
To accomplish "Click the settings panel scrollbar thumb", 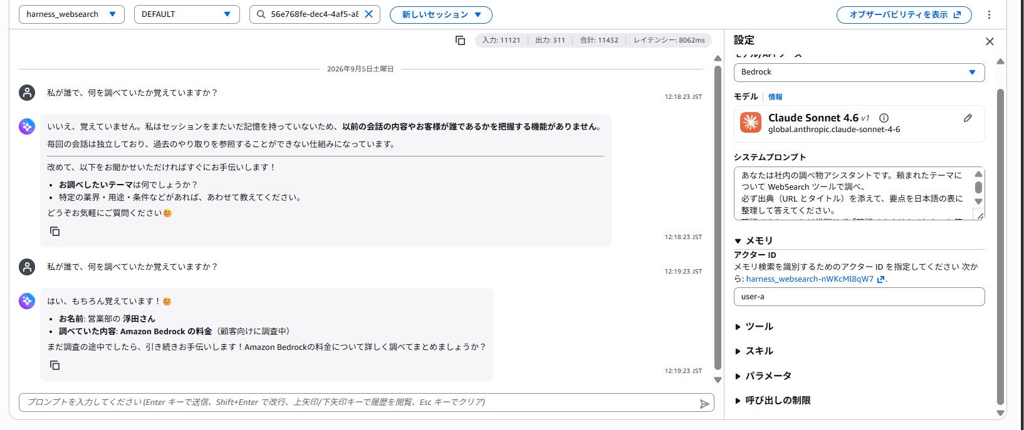I will (1000, 247).
